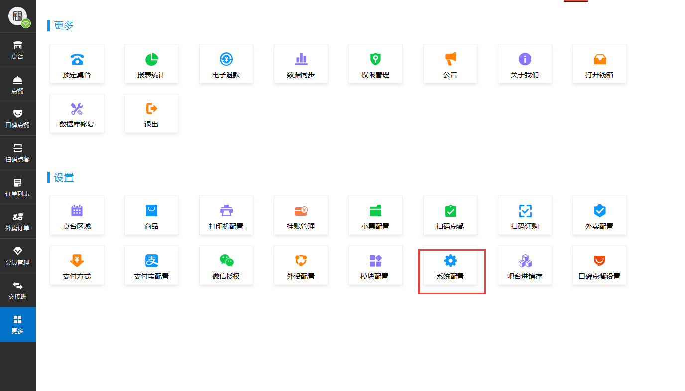The height and width of the screenshot is (391, 685).
Task: Open 外卖订单 in sidebar
Action: coord(18,221)
